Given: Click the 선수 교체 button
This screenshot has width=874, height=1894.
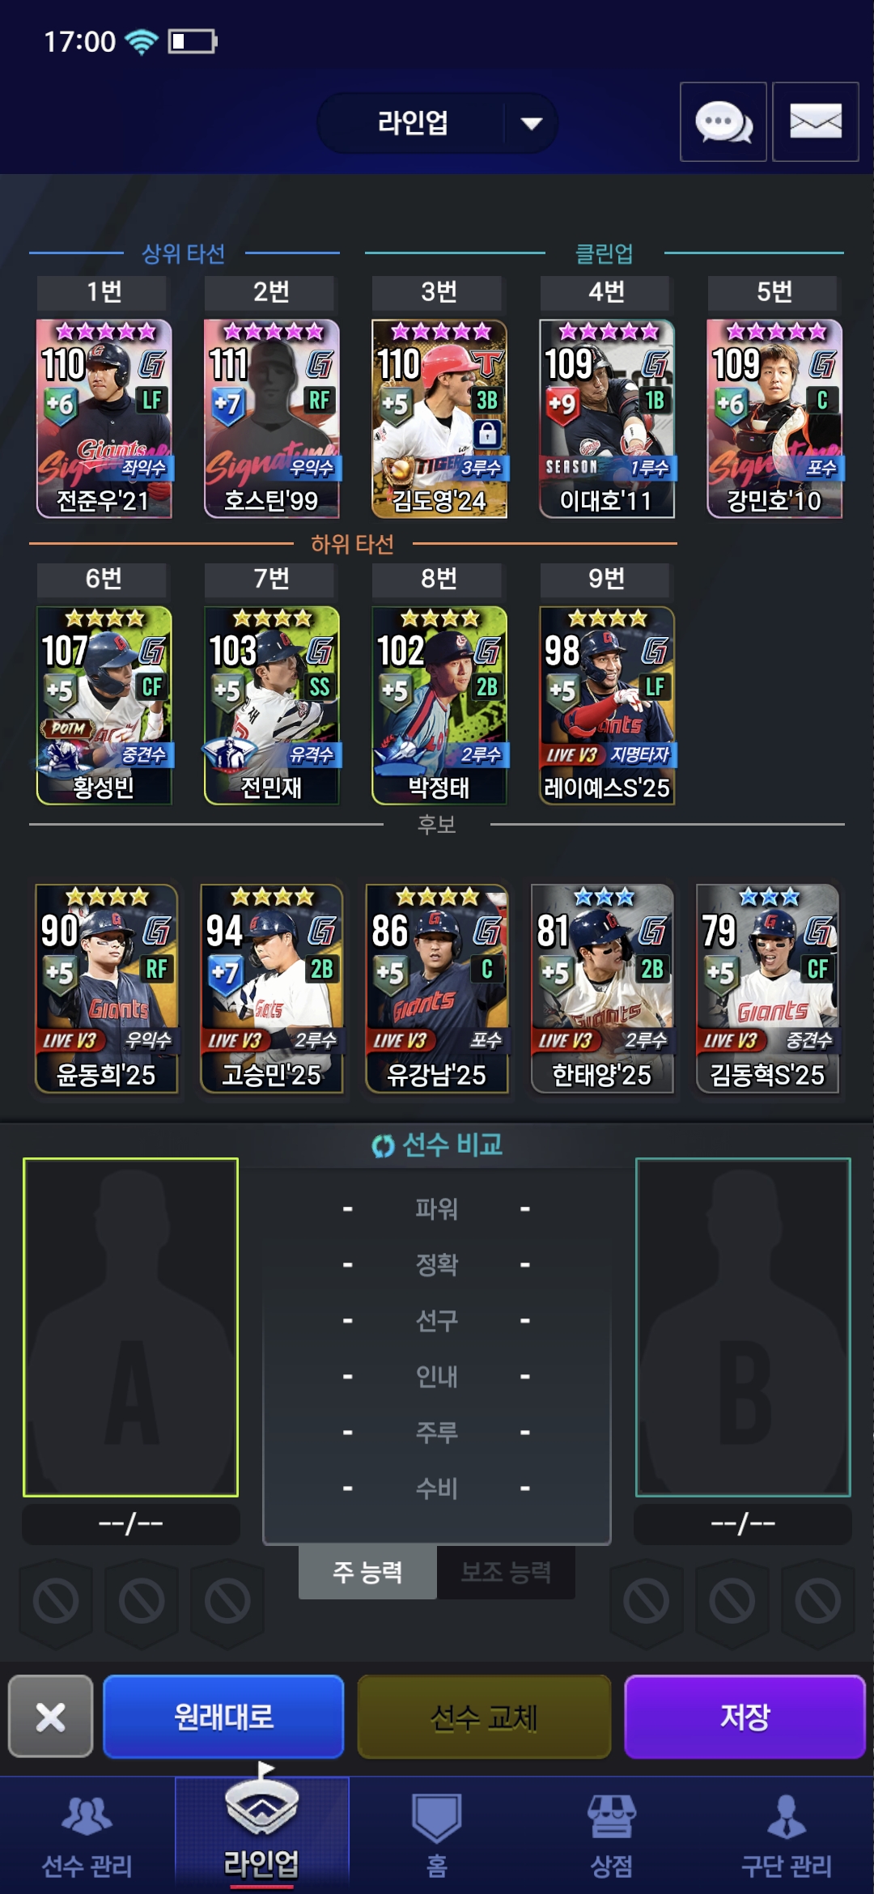Looking at the screenshot, I should [484, 1716].
